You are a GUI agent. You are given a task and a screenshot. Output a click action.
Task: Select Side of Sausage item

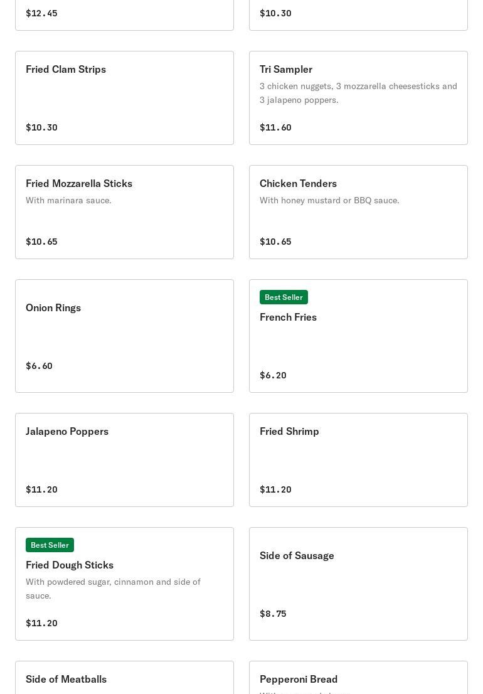point(358,584)
